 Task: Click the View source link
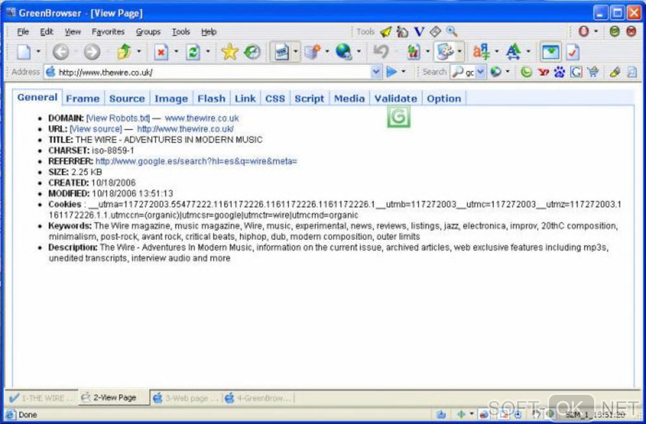point(96,129)
